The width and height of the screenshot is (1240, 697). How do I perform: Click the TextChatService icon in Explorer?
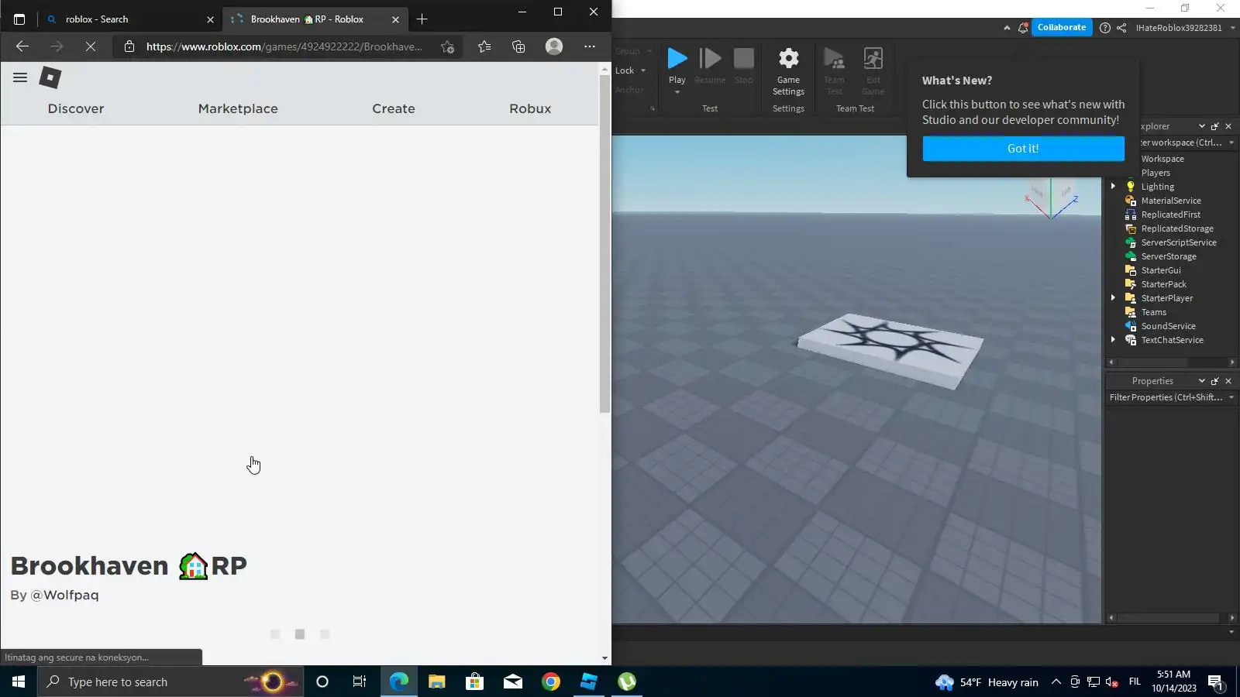[1131, 340]
